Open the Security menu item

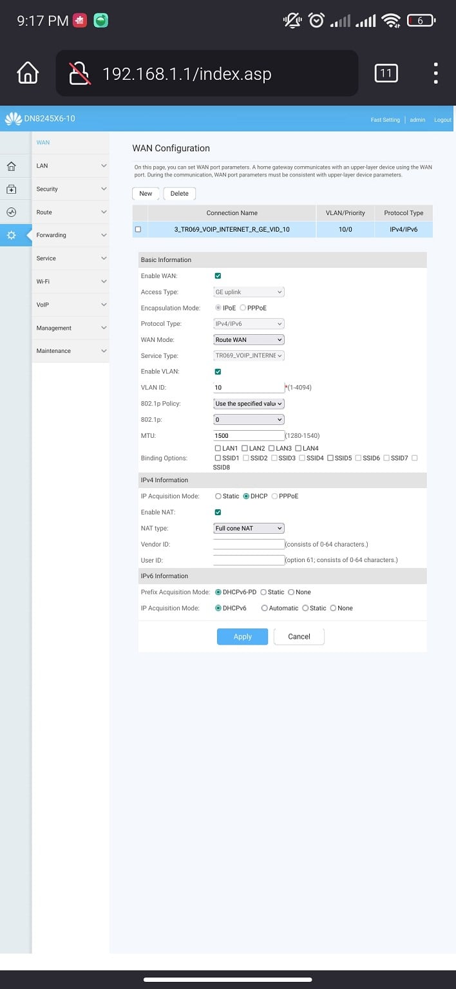click(x=70, y=189)
